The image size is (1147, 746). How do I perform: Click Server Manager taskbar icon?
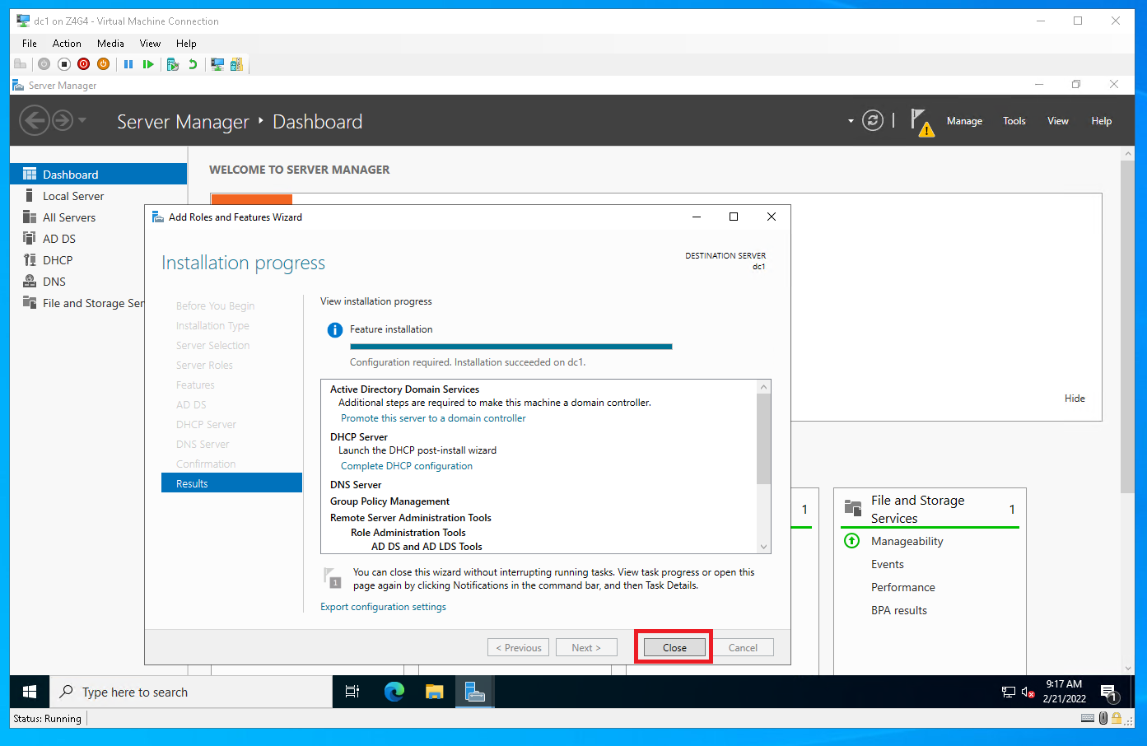click(474, 692)
